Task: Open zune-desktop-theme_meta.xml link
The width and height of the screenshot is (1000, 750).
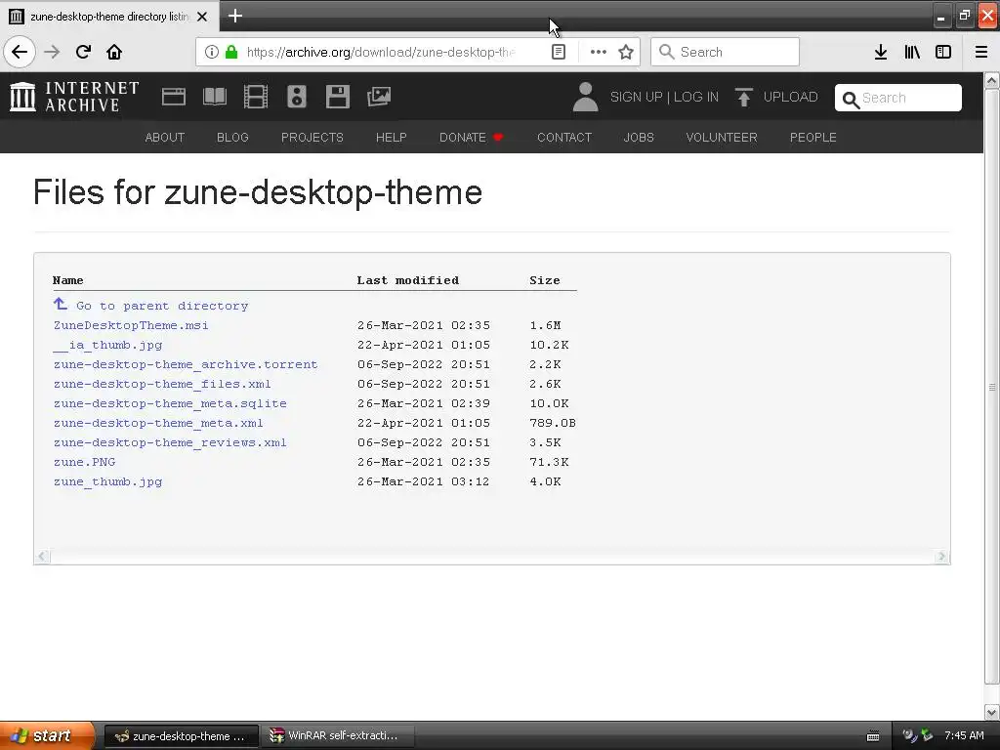Action: pos(158,423)
